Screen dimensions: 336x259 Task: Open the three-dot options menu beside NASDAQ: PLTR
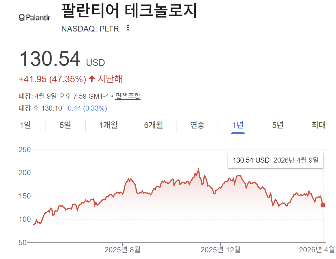click(x=128, y=28)
